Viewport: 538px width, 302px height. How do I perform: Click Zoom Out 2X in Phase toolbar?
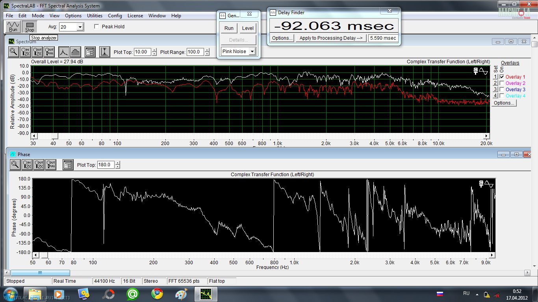39,165
